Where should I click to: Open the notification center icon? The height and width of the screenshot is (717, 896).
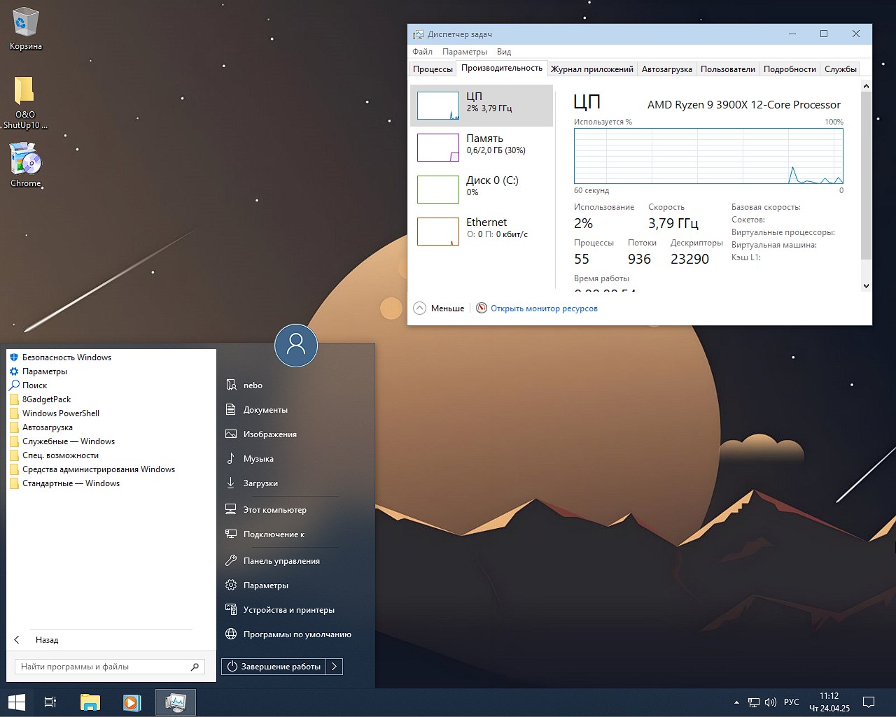pyautogui.click(x=869, y=702)
